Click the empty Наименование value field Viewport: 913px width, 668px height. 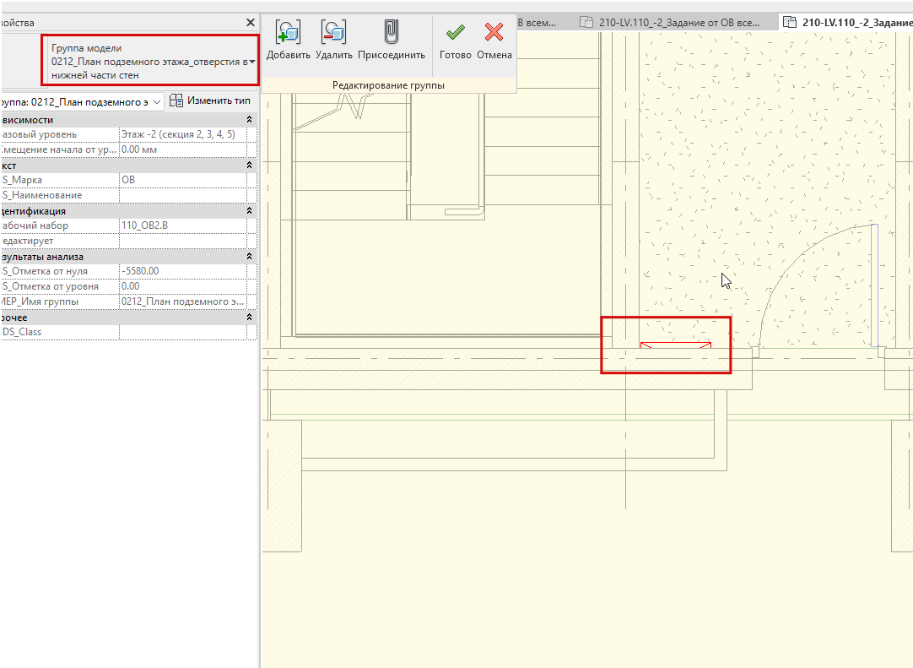point(183,195)
